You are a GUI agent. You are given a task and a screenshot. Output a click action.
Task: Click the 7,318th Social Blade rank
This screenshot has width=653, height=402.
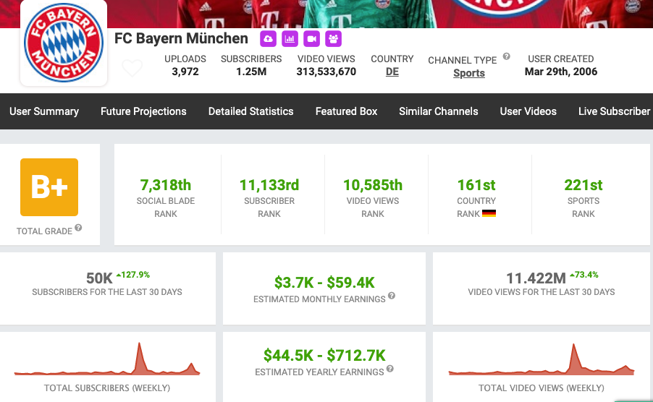click(166, 185)
